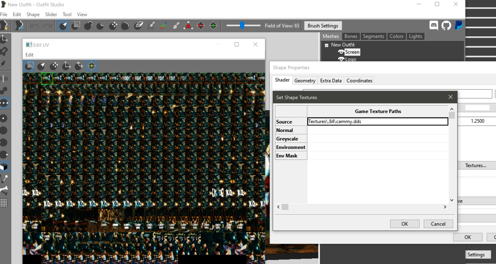Screen dimensions: 496x264
Task: Confirm Set Shape Textures with OK
Action: point(405,224)
